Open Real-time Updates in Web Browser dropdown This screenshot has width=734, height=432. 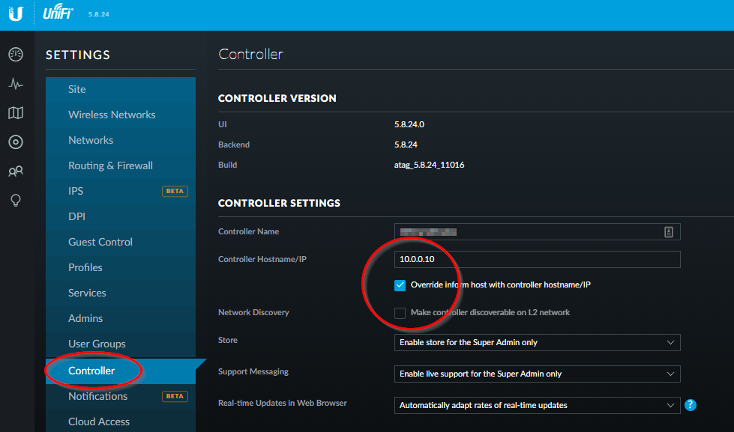click(x=537, y=405)
